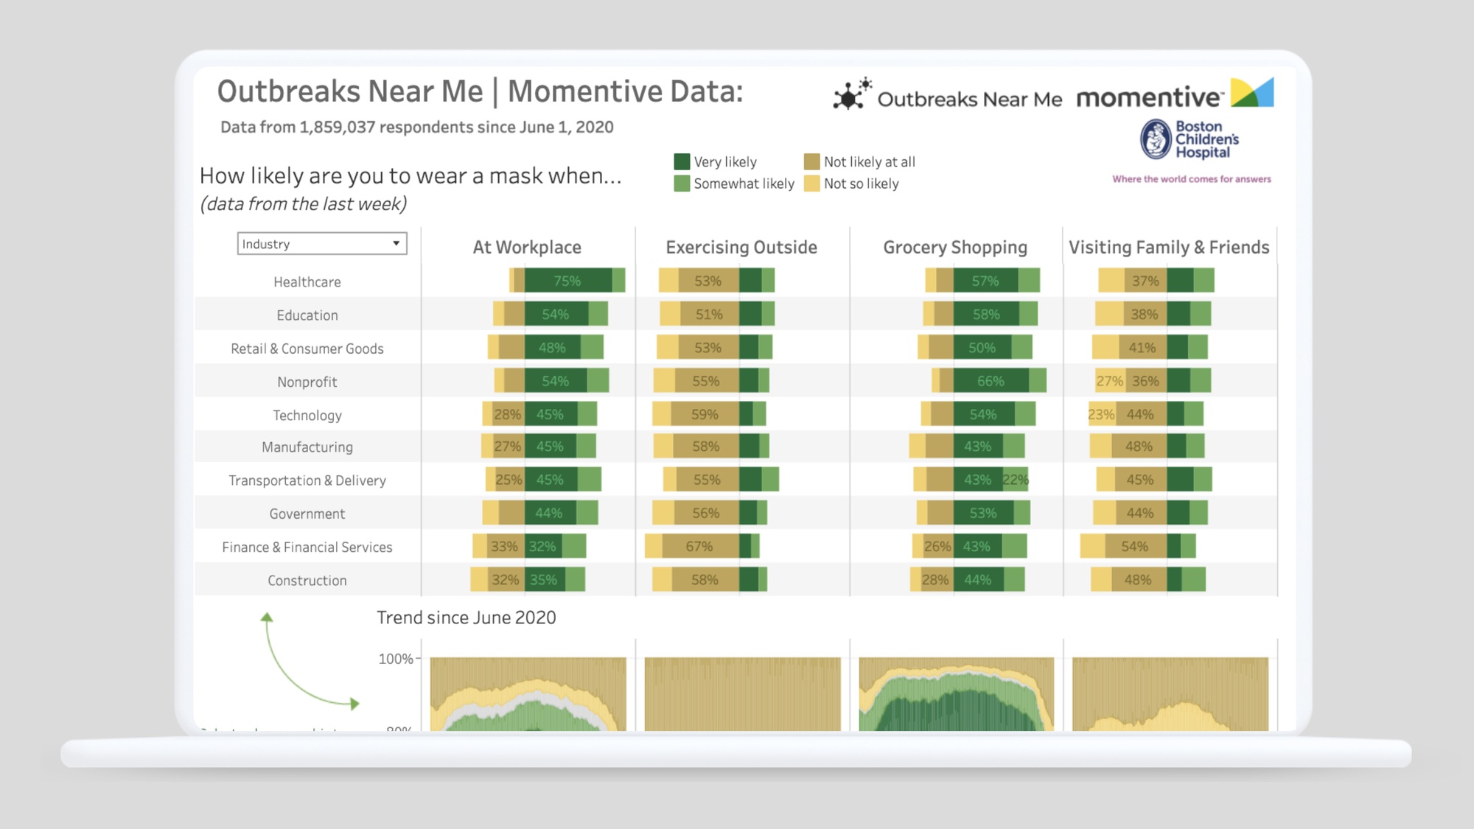Click Healthcare 75% workplace bar

click(567, 281)
